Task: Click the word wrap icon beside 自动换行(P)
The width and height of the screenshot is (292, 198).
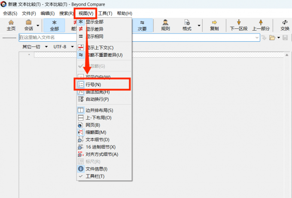Action: 81,99
